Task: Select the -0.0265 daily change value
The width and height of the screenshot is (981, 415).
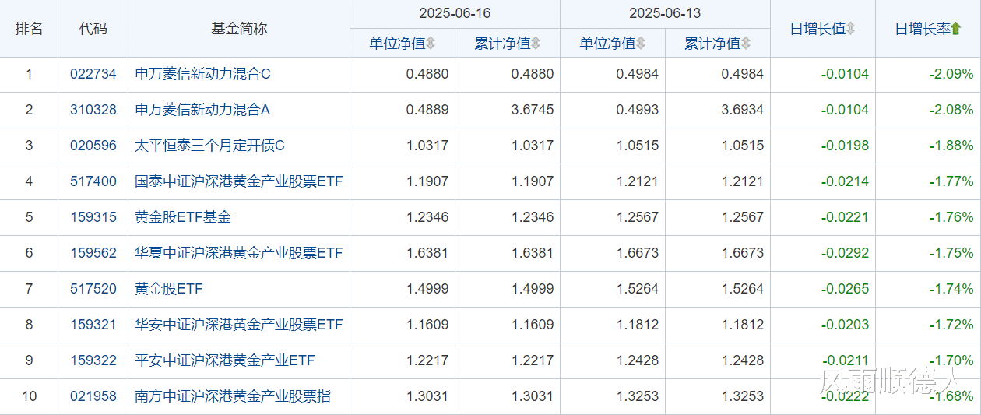Action: pyautogui.click(x=845, y=290)
